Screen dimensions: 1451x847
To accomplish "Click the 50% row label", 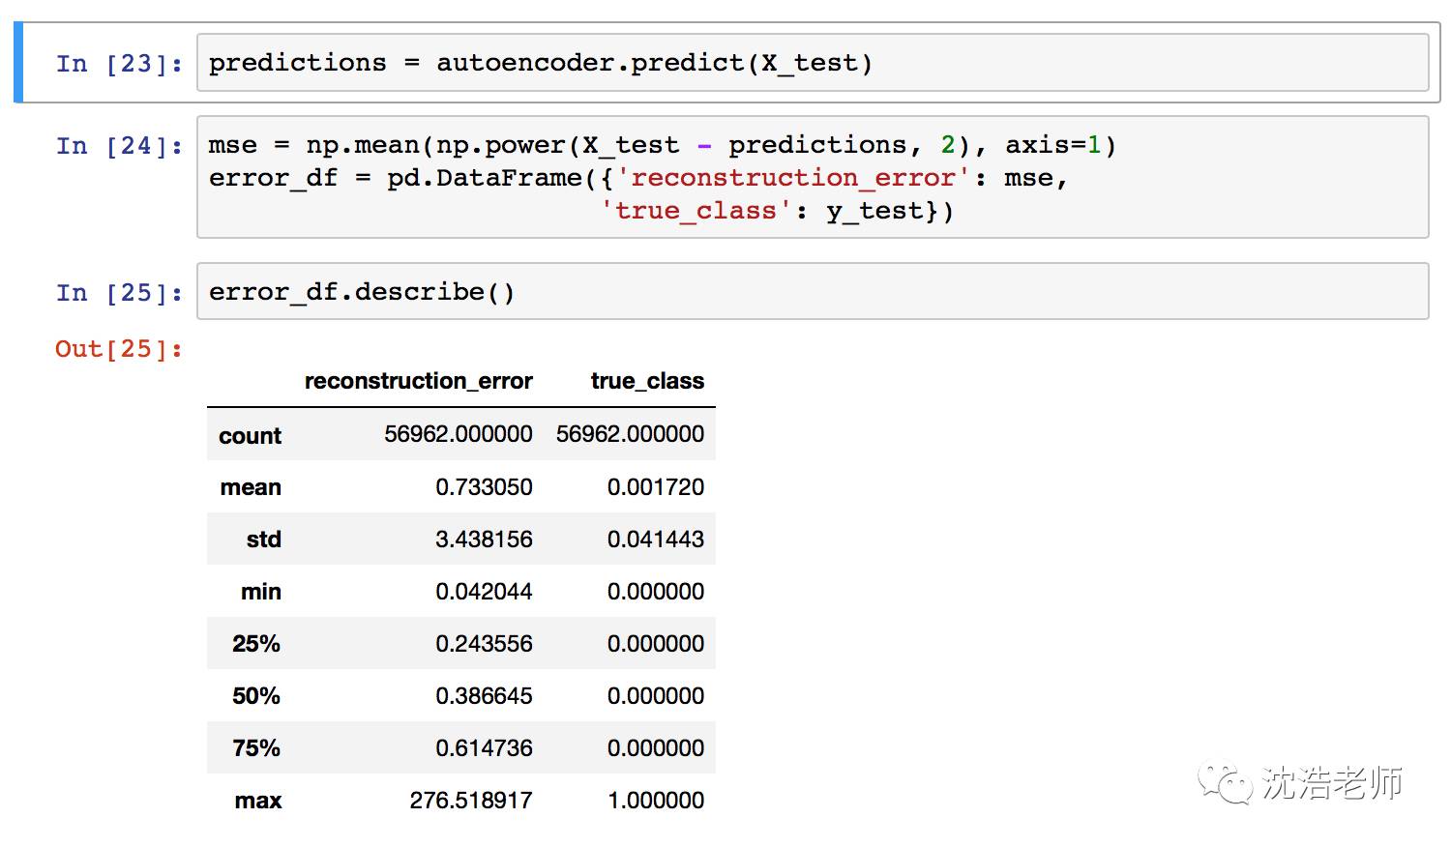I will tap(256, 696).
